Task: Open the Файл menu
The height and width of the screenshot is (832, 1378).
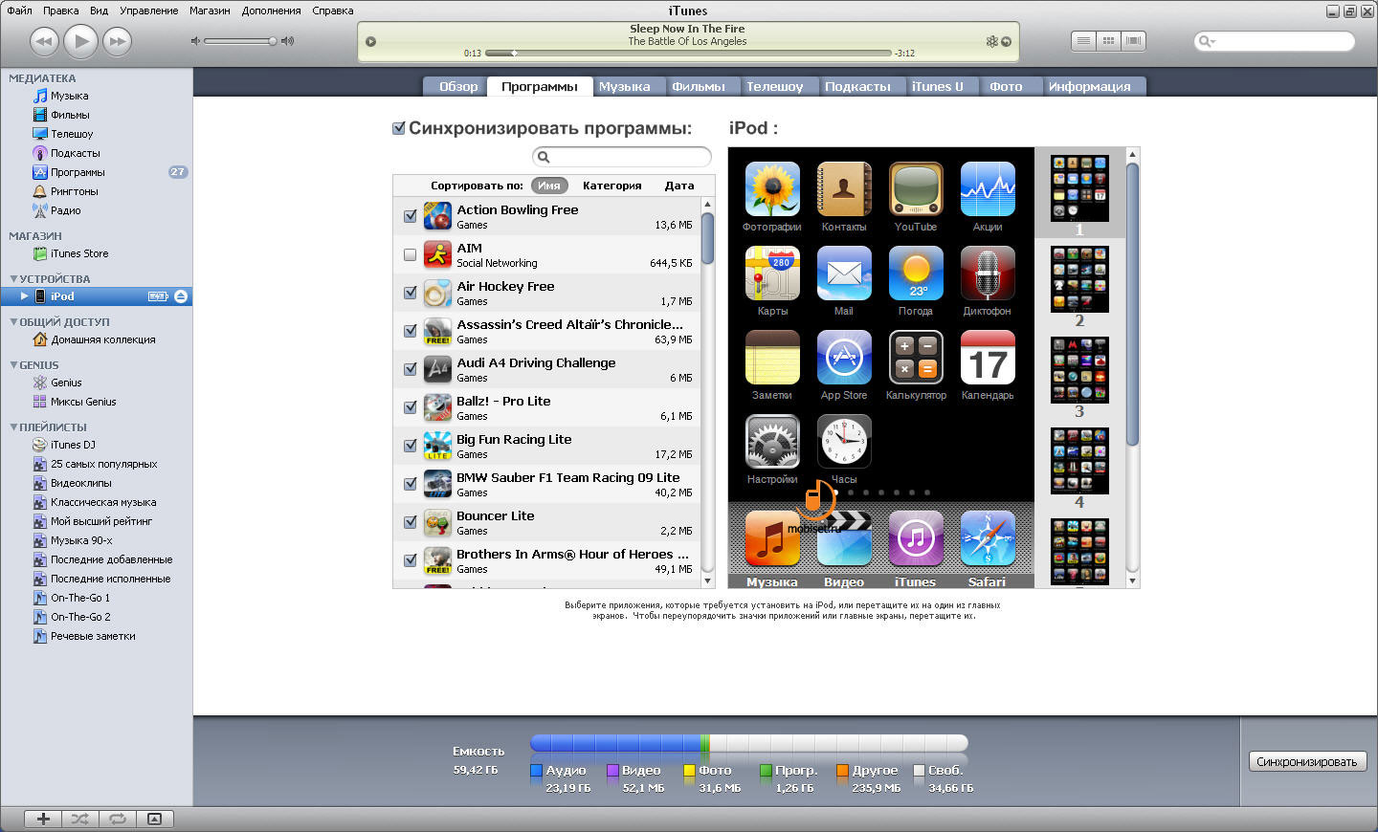Action: pyautogui.click(x=19, y=11)
